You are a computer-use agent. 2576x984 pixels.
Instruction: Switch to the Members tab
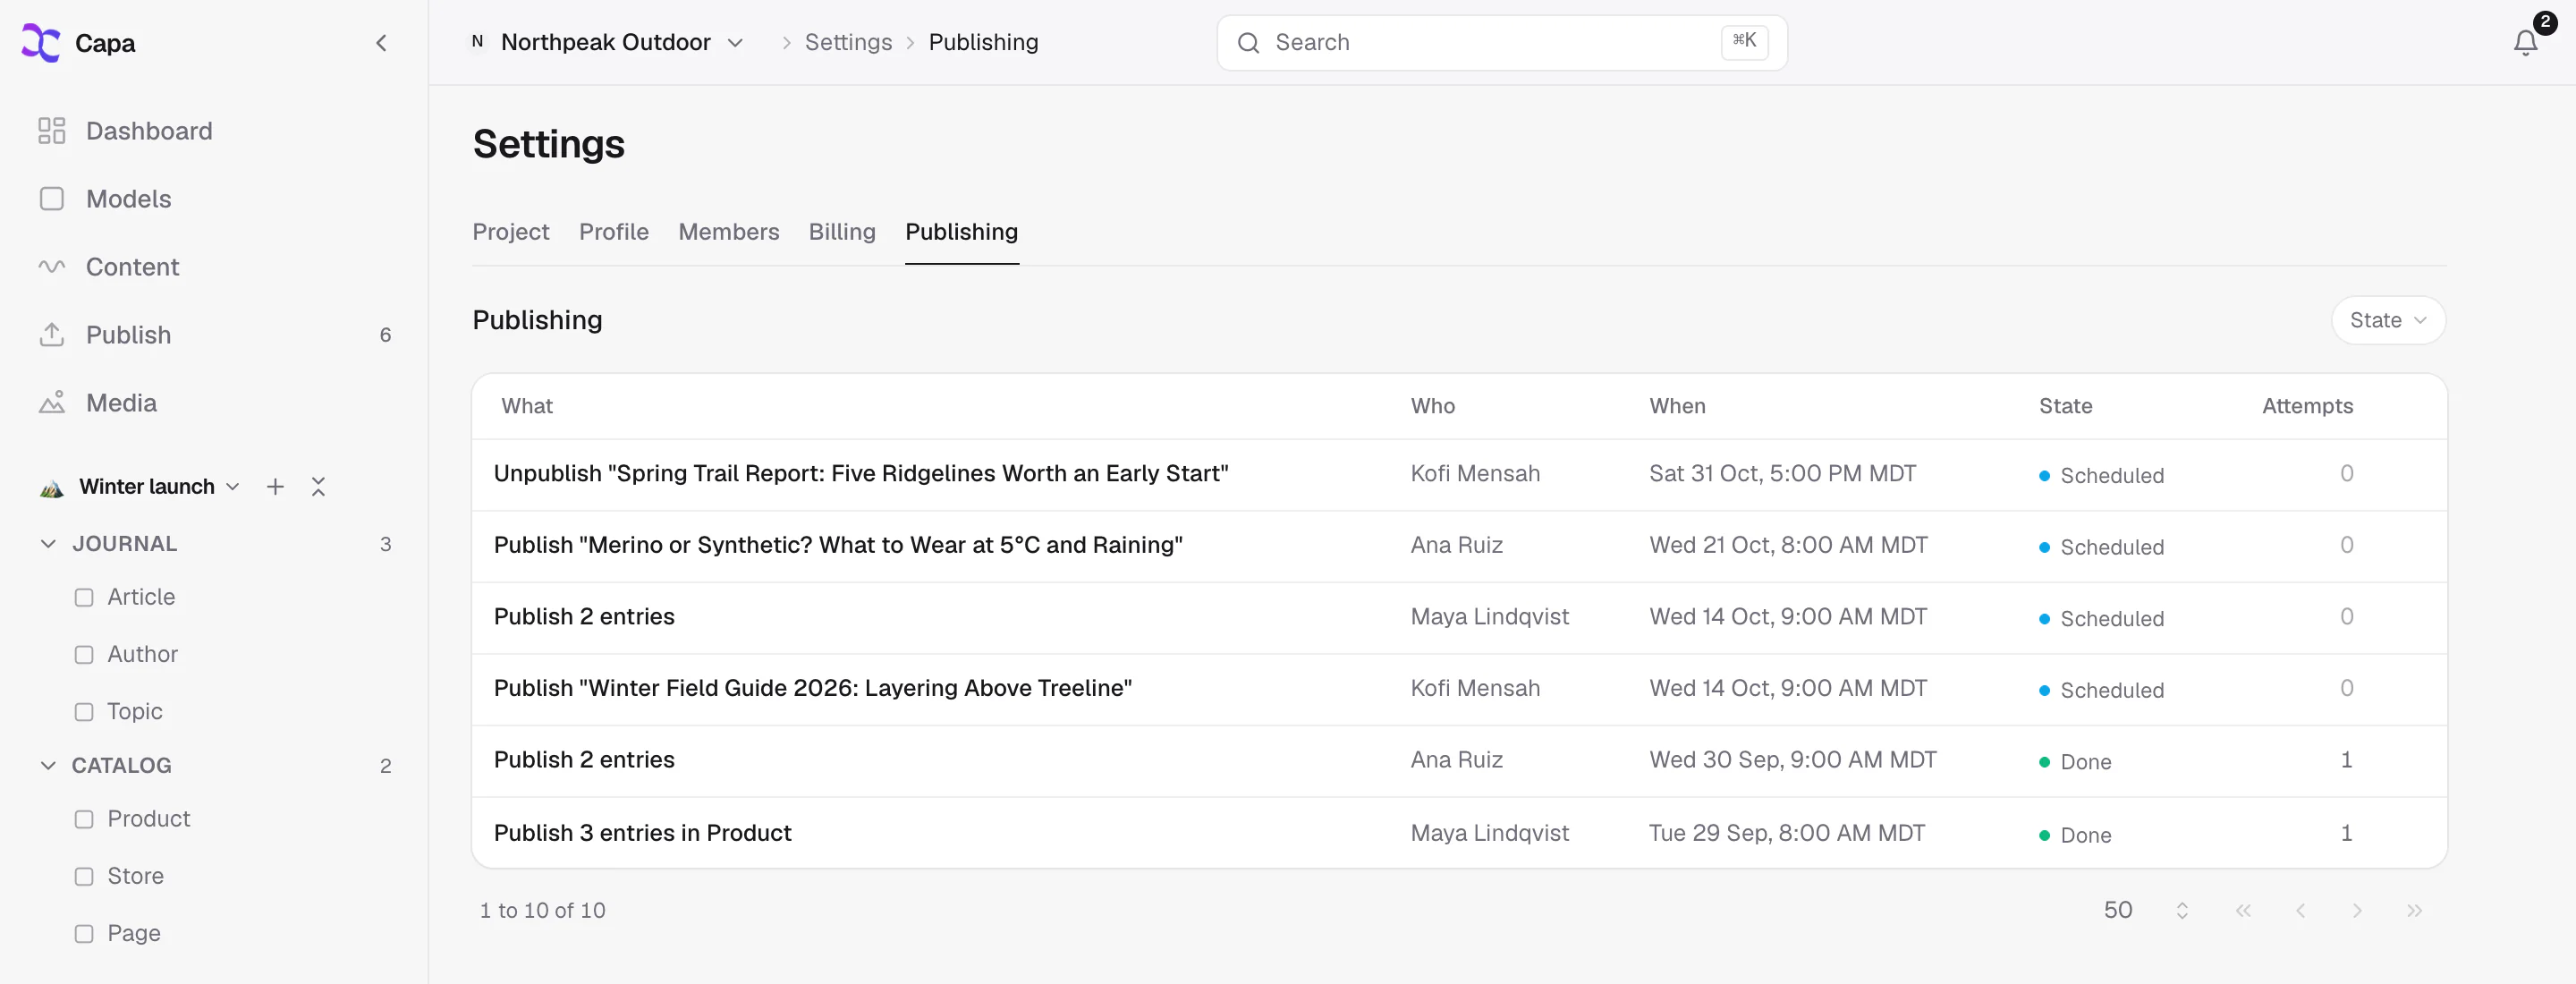click(x=728, y=232)
